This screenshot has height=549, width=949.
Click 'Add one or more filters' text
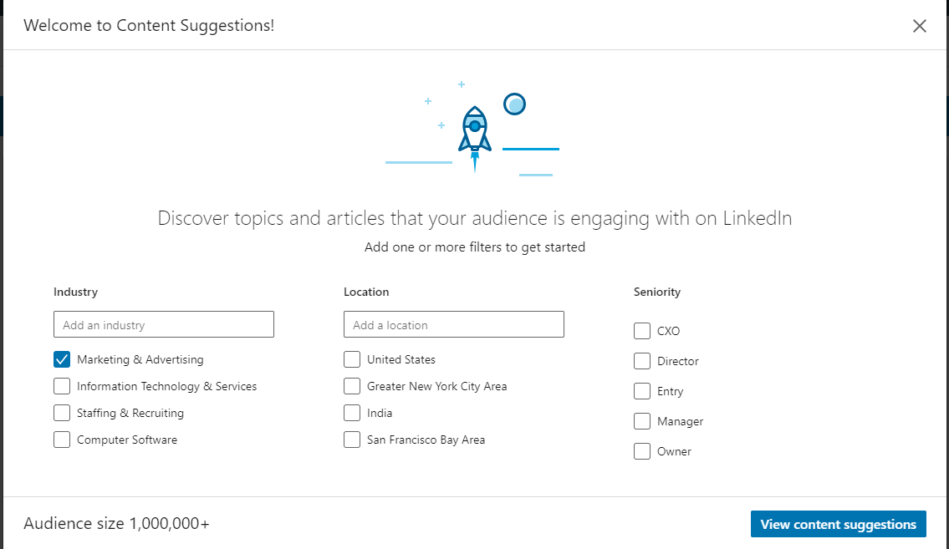[475, 247]
